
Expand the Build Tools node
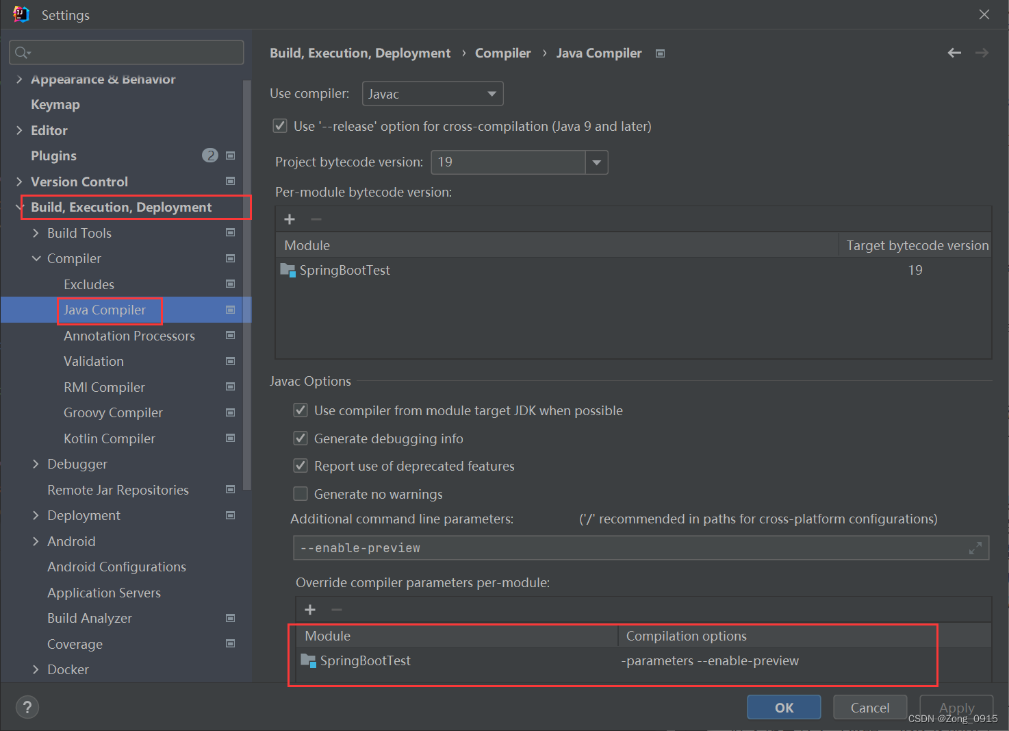[36, 233]
